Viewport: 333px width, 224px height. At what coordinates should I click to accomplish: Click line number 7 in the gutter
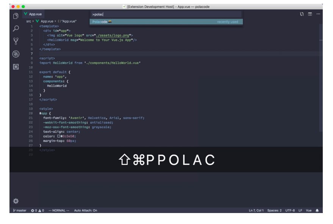pos(32,54)
